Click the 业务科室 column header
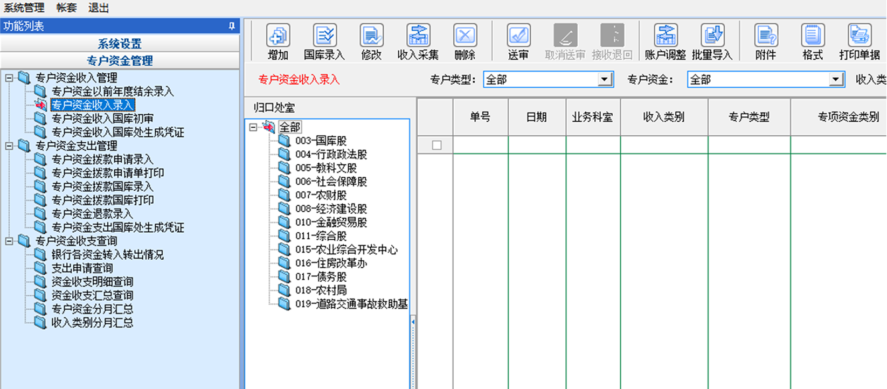This screenshot has width=887, height=389. pyautogui.click(x=593, y=117)
